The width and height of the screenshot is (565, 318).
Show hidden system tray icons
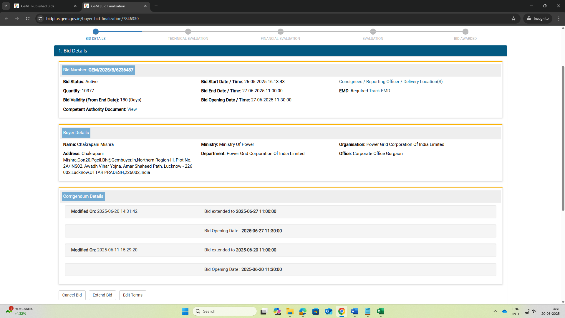click(x=495, y=311)
